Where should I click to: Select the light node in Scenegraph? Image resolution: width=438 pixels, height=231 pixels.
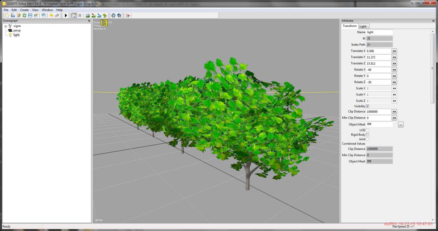coord(17,35)
